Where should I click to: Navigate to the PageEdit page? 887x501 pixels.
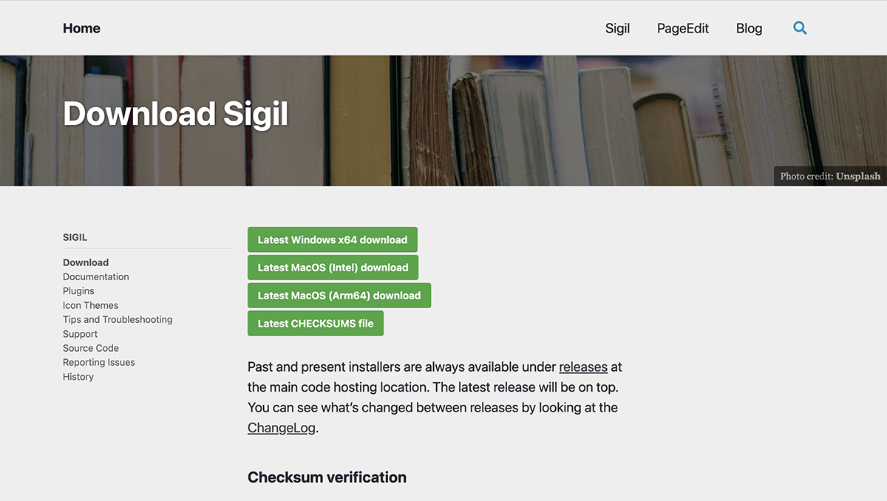click(x=682, y=28)
